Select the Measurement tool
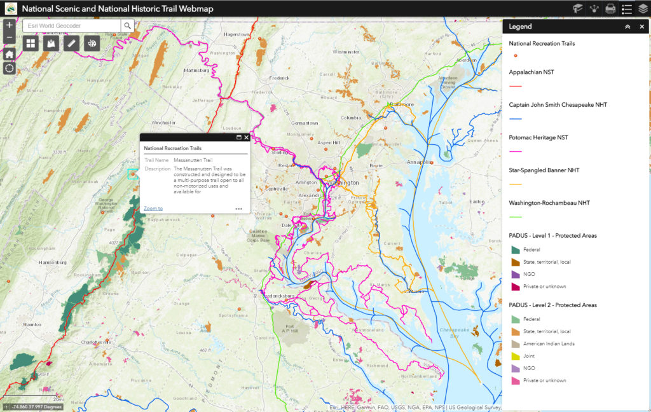This screenshot has width=651, height=412. 70,43
